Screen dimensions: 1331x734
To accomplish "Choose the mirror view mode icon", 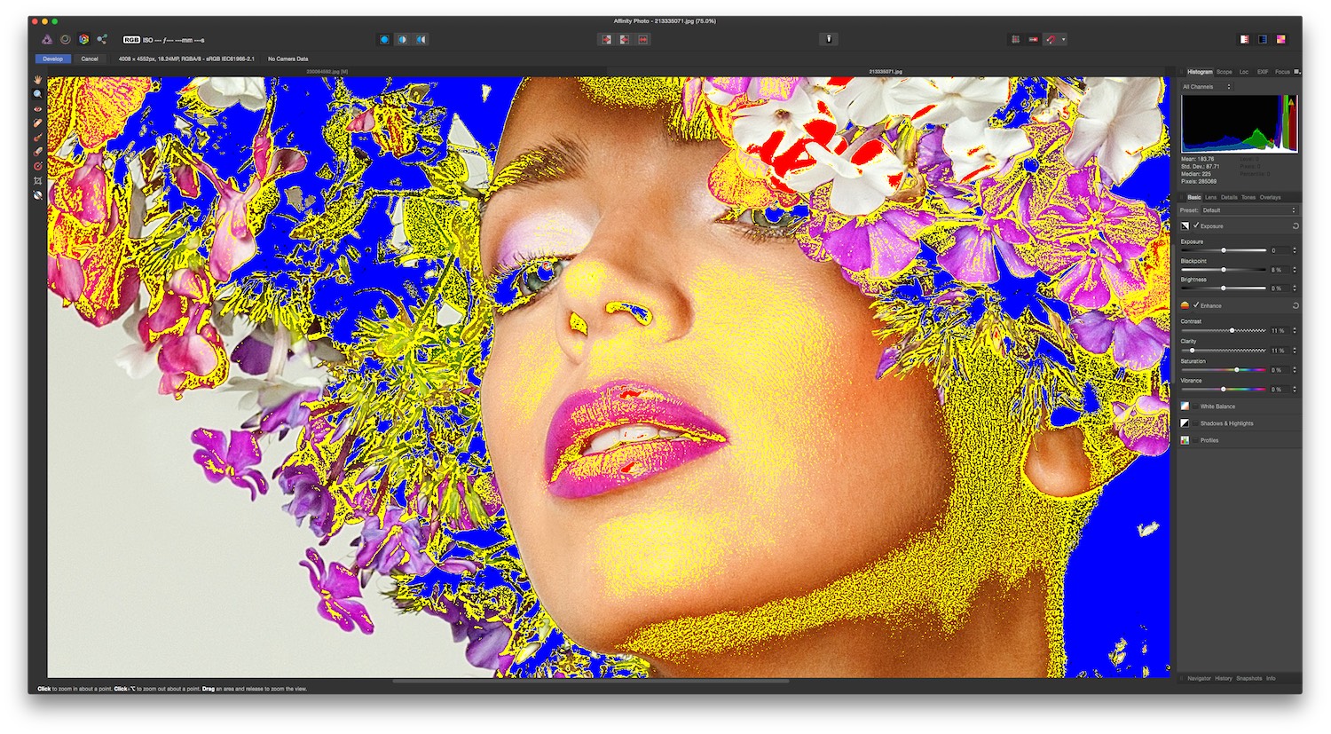I will (x=421, y=39).
